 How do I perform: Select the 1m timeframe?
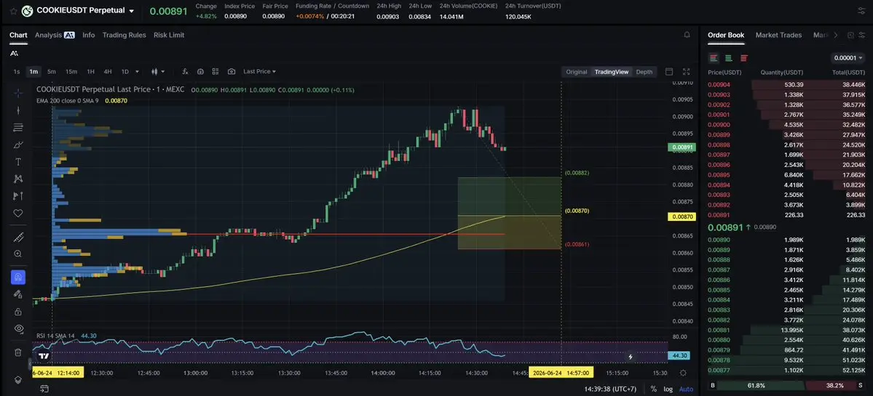tap(33, 72)
